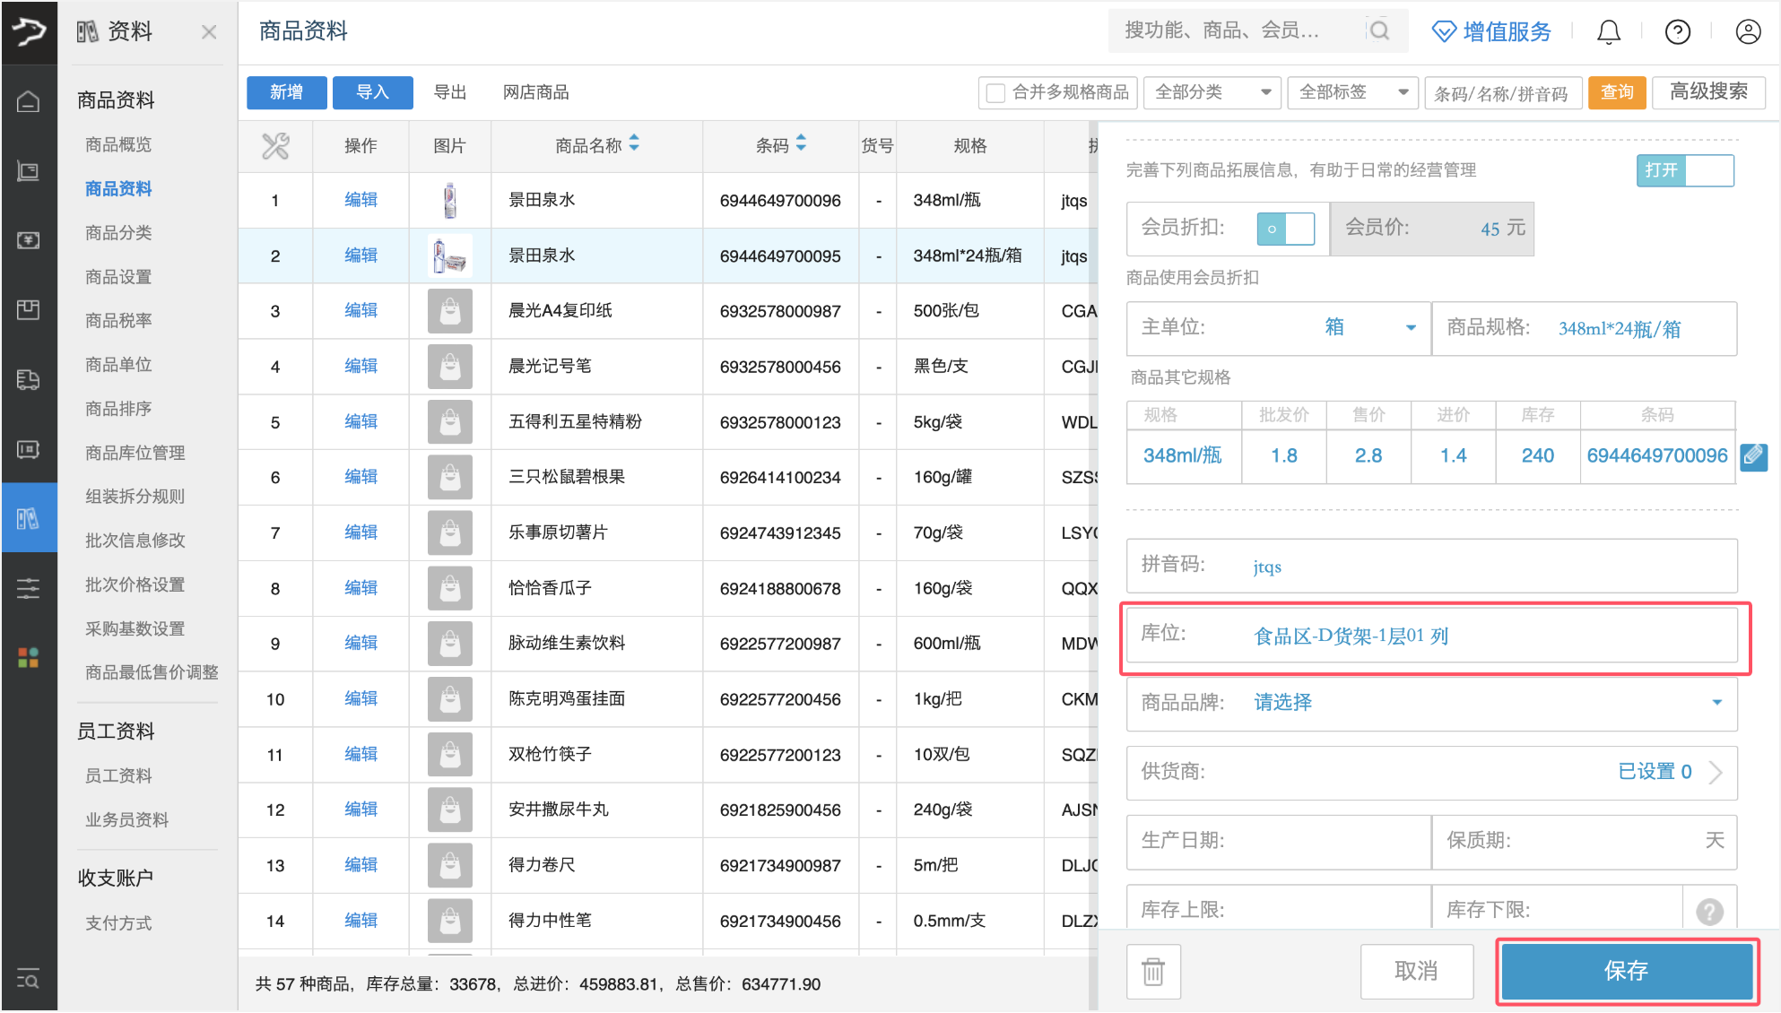This screenshot has height=1013, width=1781.
Task: Open the help question mark icon
Action: tap(1677, 31)
